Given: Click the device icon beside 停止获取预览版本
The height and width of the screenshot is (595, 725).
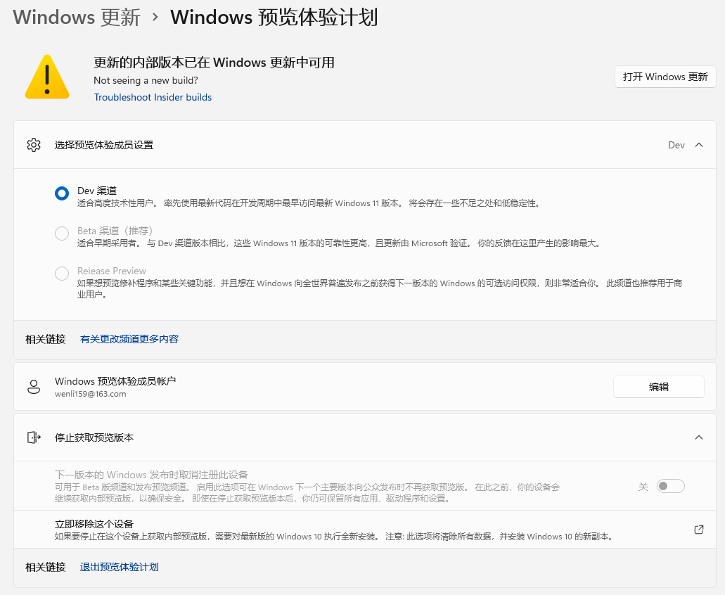Looking at the screenshot, I should tap(33, 437).
